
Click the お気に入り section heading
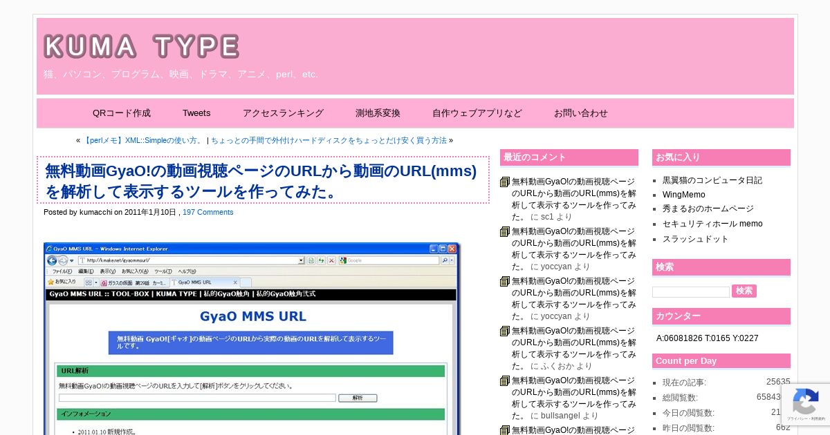pyautogui.click(x=721, y=157)
